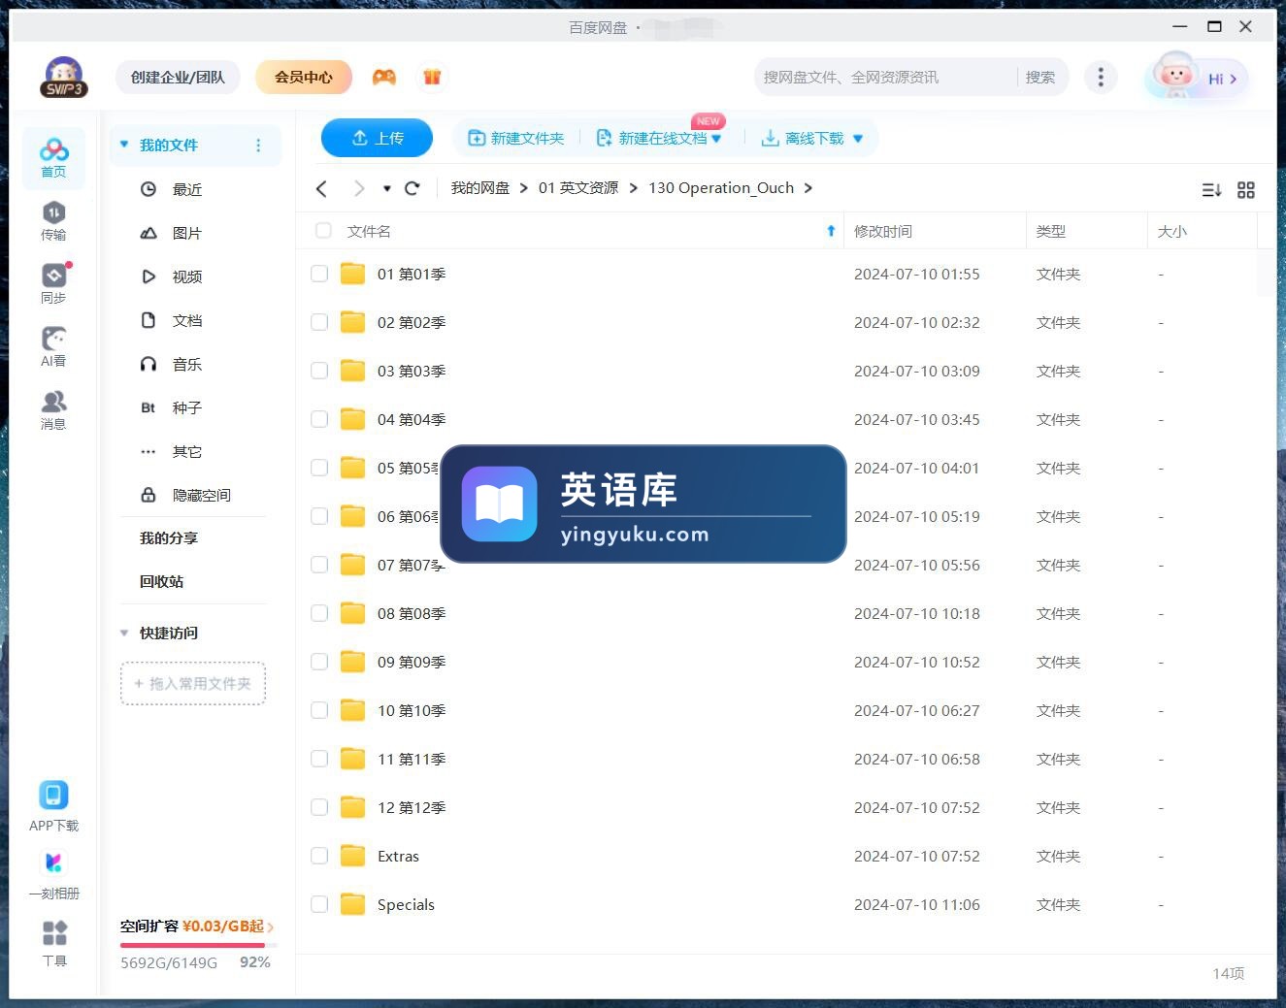This screenshot has width=1286, height=1008.
Task: Click the gift box icon
Action: 432,77
